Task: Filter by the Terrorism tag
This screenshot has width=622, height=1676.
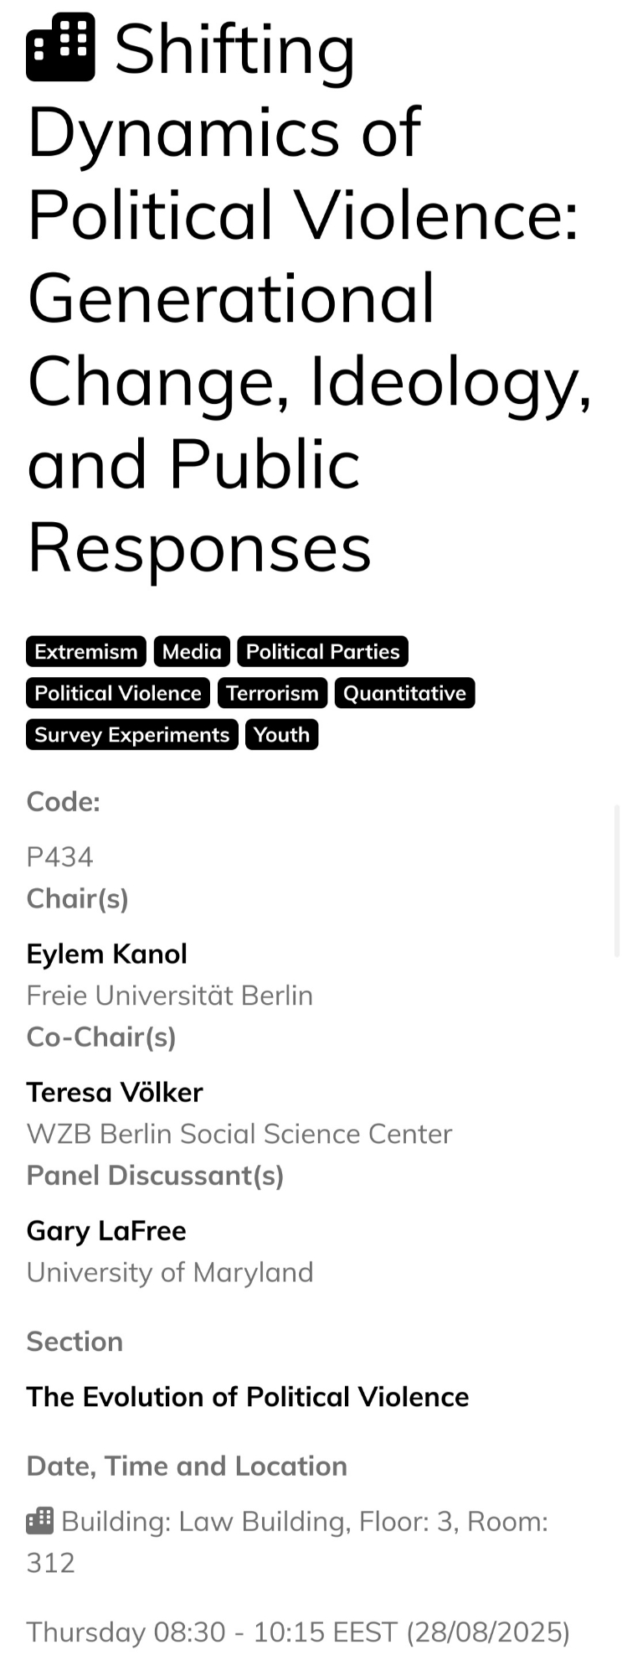Action: pyautogui.click(x=272, y=693)
